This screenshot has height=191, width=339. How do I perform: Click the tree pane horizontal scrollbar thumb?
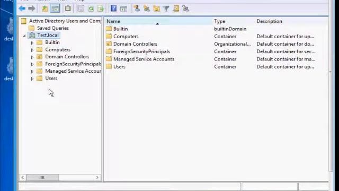(42, 178)
